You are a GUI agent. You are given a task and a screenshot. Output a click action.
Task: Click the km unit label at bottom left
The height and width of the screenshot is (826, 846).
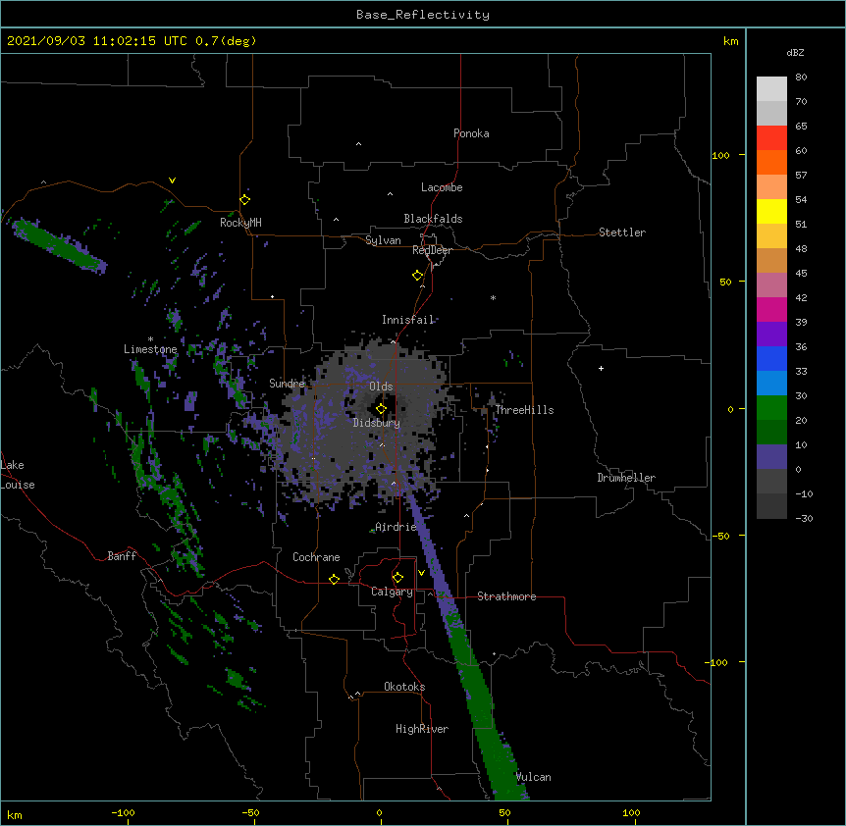(x=15, y=815)
